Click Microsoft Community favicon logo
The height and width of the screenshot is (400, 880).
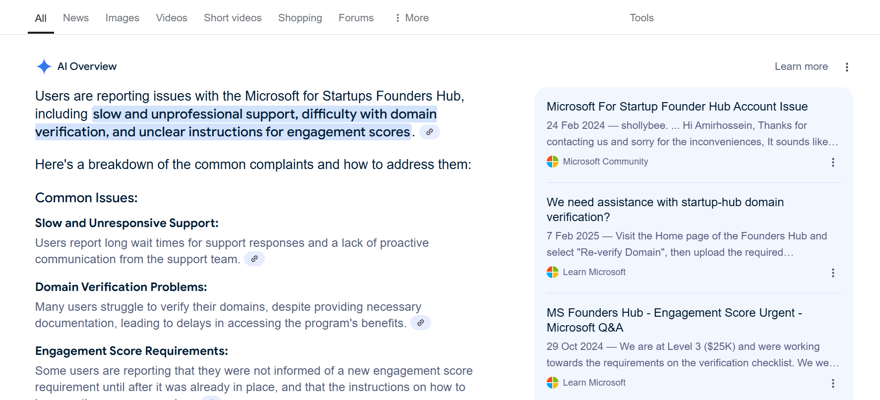click(553, 162)
